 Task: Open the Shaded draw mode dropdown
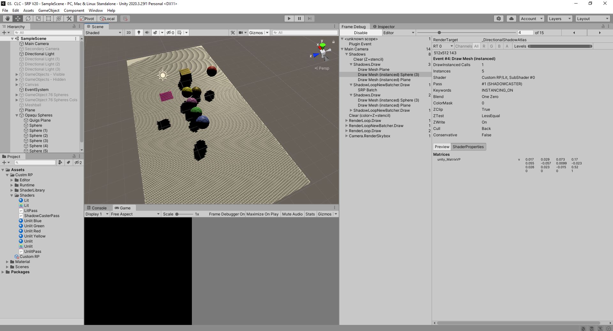(102, 33)
